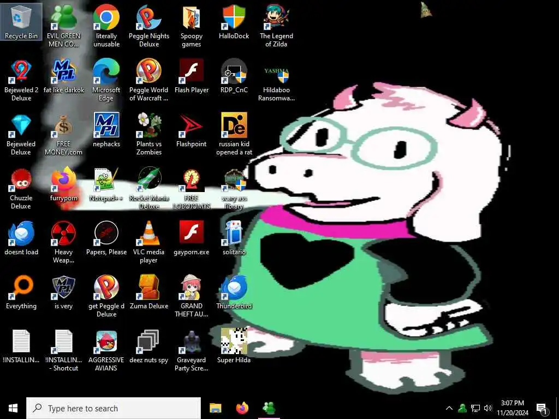Launch Zuma Deluxe shortcut
This screenshot has height=419, width=559.
pos(149,292)
